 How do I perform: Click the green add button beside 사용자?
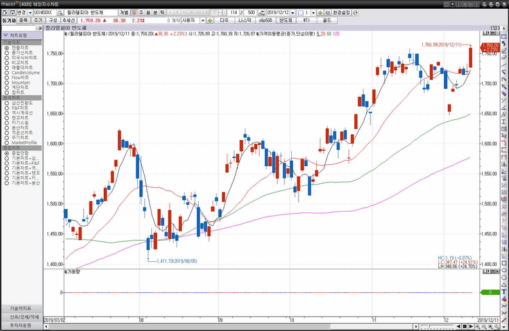pyautogui.click(x=210, y=20)
